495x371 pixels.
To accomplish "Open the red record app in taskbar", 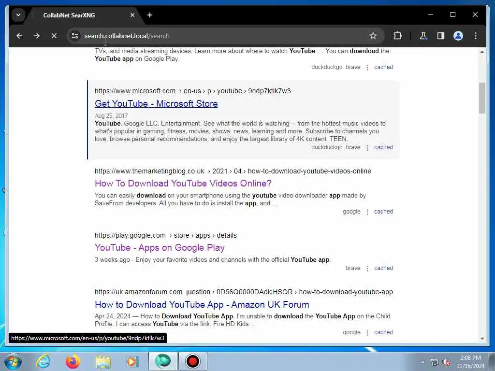I will coord(193,361).
